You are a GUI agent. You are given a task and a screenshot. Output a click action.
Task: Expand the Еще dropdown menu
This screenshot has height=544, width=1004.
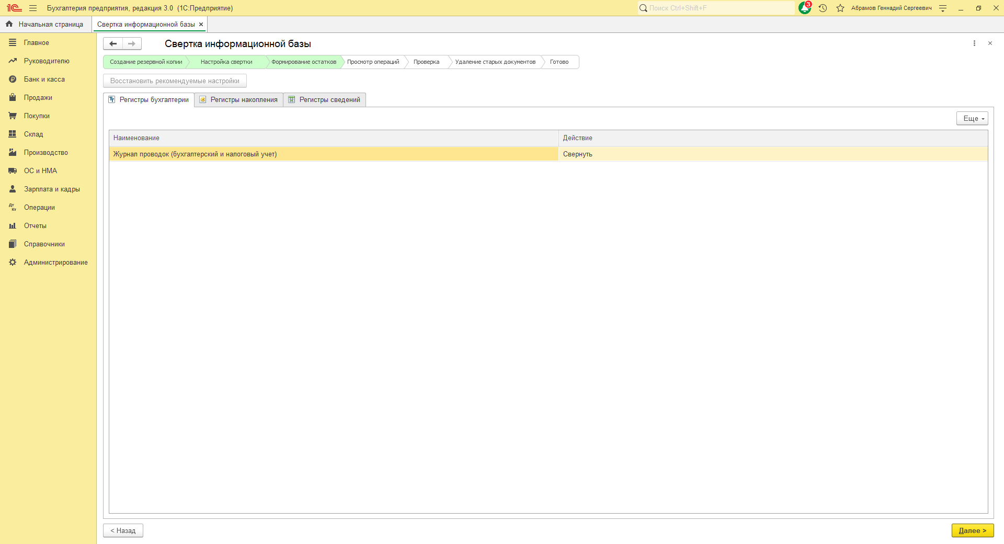(972, 119)
